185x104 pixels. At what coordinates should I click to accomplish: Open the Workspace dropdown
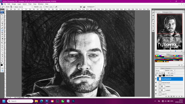[x=91, y=7]
